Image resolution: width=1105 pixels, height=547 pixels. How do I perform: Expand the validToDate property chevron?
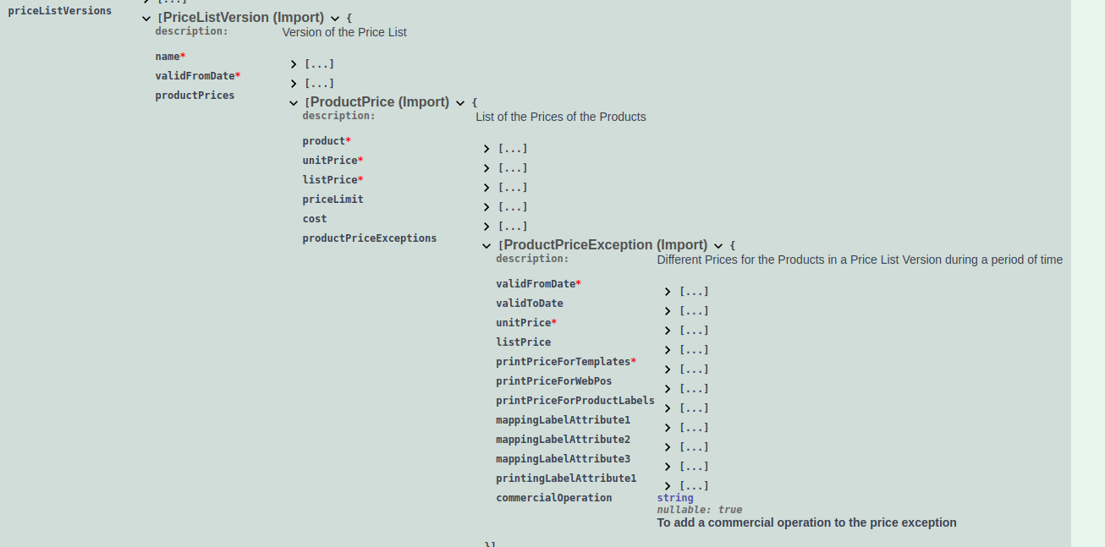click(668, 311)
